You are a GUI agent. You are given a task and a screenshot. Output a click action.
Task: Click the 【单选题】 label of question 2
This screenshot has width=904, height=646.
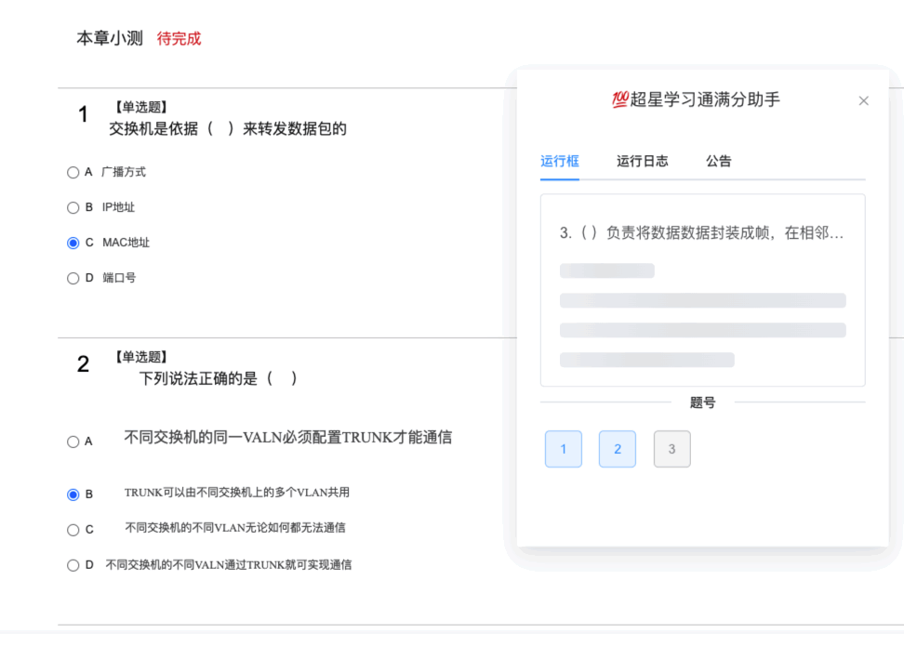[141, 357]
